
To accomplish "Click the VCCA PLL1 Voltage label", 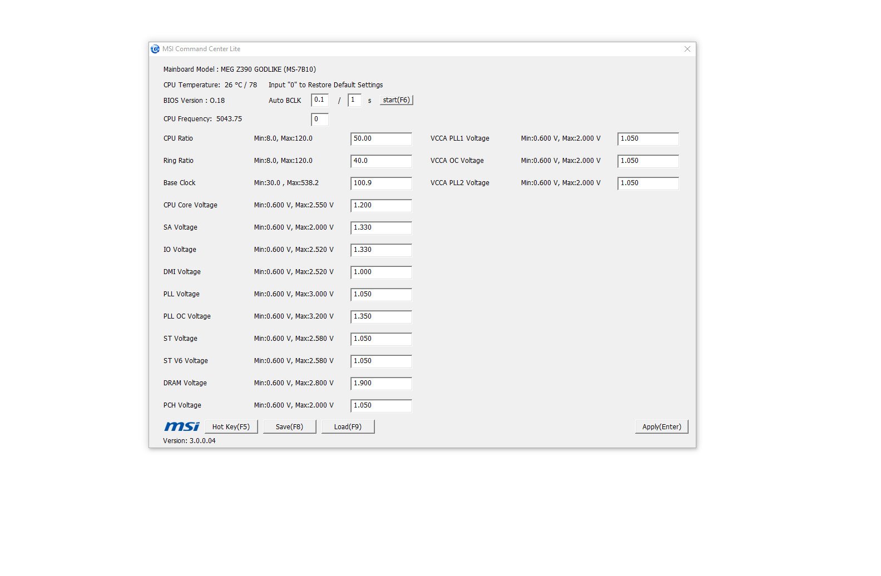I will coord(460,138).
